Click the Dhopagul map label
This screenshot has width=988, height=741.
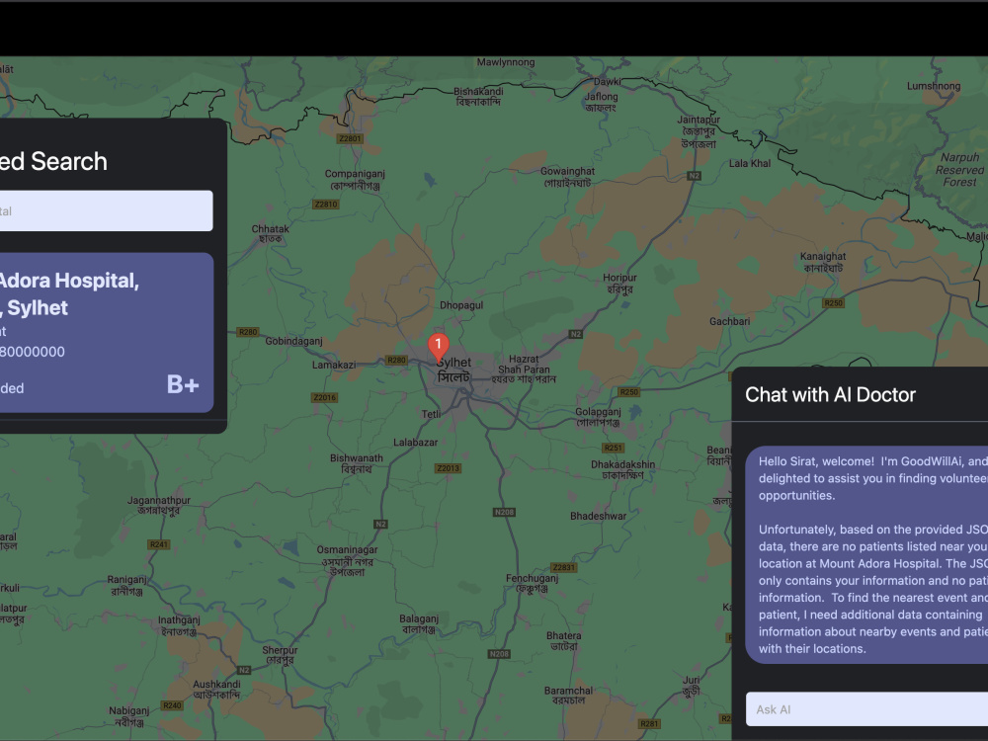pyautogui.click(x=461, y=305)
